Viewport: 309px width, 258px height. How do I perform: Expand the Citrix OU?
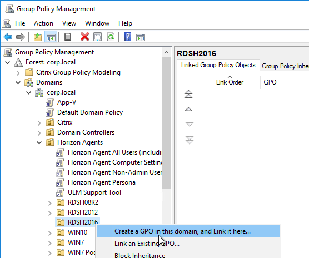coord(39,123)
